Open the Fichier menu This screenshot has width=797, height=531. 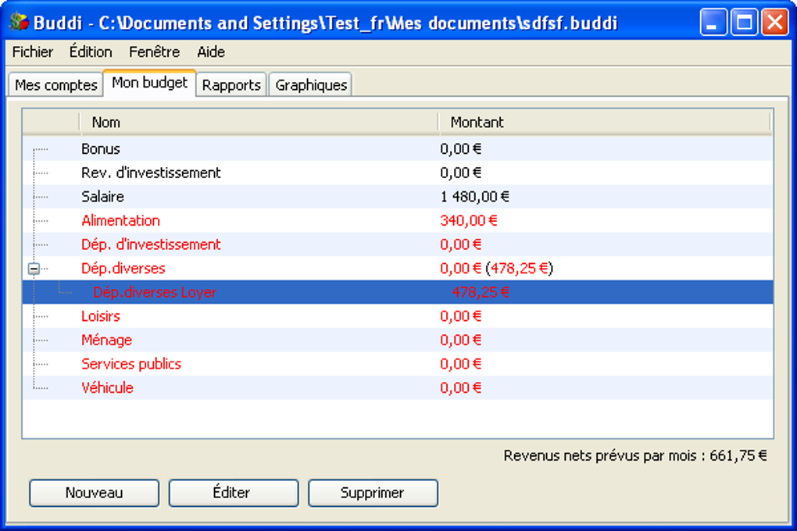[x=33, y=52]
